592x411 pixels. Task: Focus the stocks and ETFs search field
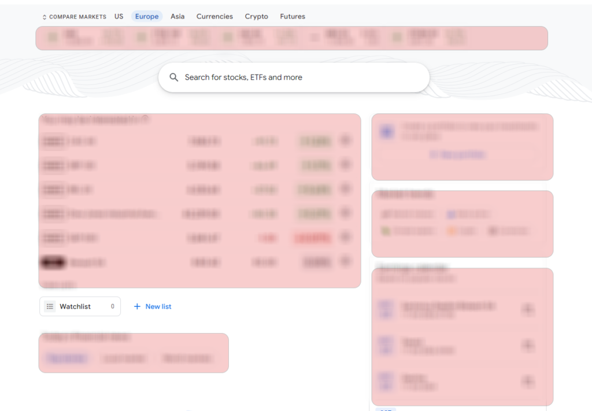pos(301,77)
